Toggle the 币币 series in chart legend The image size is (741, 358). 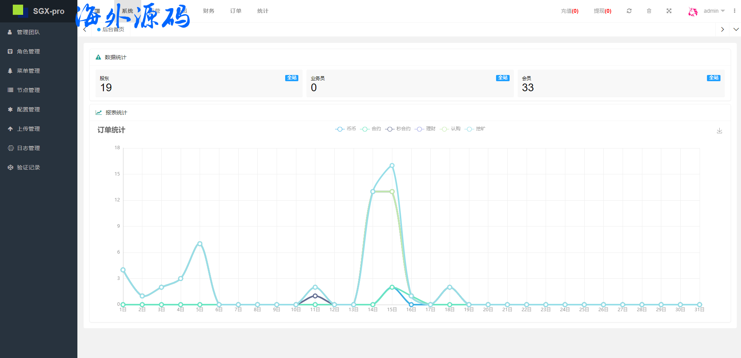click(x=346, y=129)
